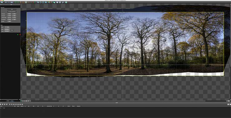Click the grey square icon in toolbar
Screen dimensions: 231x118
[x=26, y=2]
